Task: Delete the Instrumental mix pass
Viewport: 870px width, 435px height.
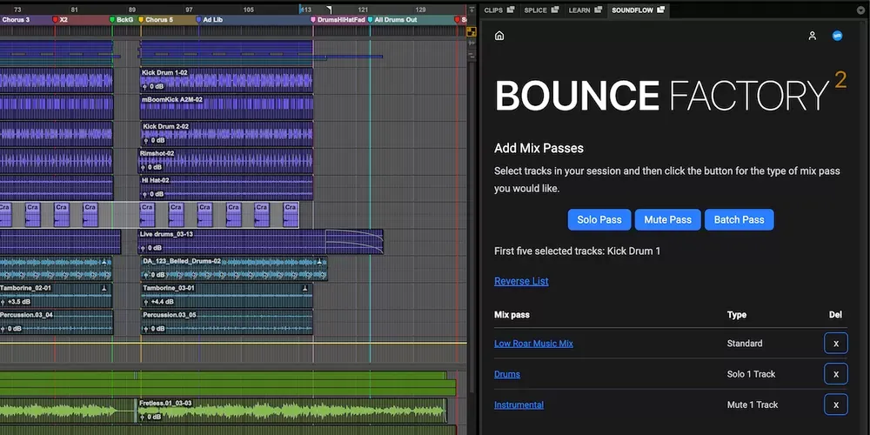Action: 835,405
